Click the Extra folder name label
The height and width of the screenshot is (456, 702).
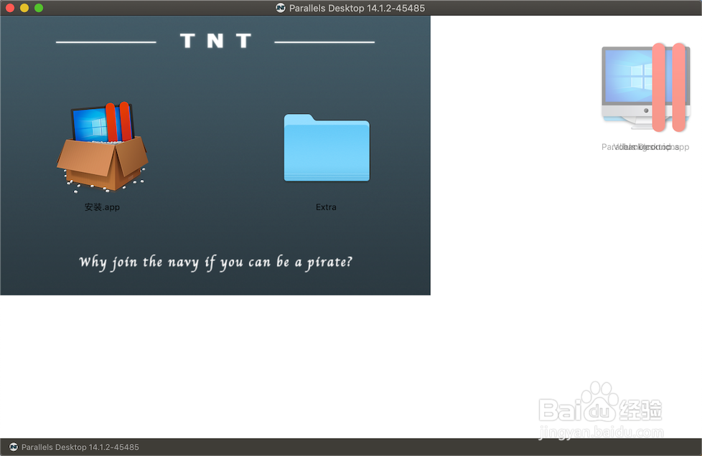326,207
